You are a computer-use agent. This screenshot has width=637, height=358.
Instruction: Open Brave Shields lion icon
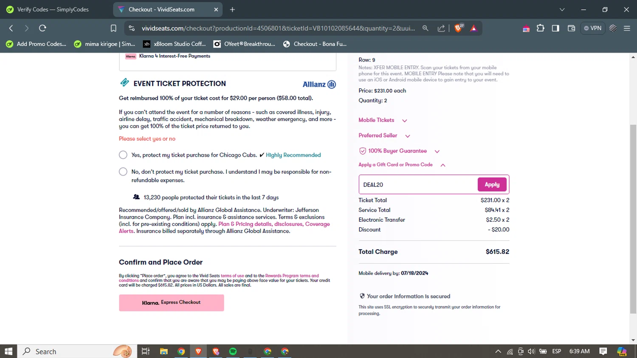(459, 28)
